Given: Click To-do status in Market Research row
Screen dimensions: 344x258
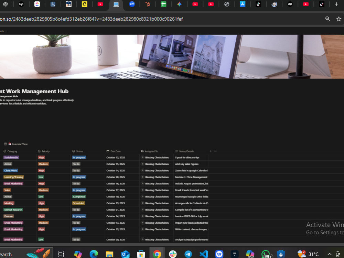Looking at the screenshot, I should 76,210.
